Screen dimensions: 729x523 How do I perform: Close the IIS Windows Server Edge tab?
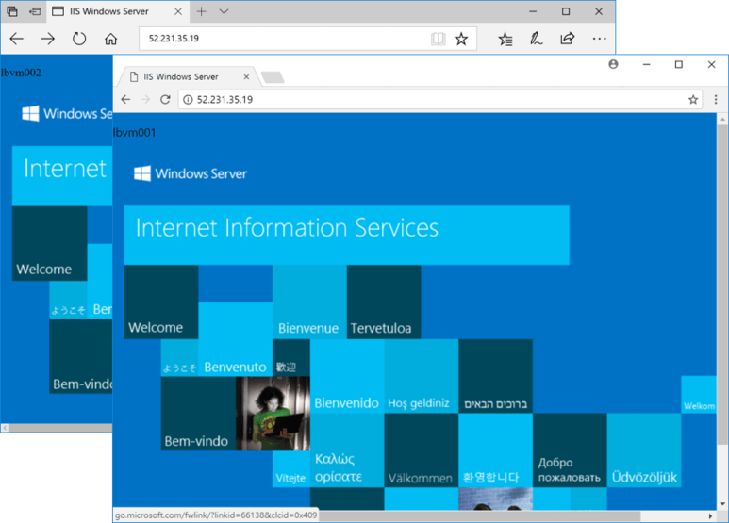click(177, 12)
